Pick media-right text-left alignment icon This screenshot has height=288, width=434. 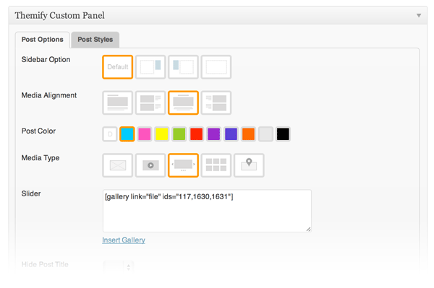click(216, 102)
